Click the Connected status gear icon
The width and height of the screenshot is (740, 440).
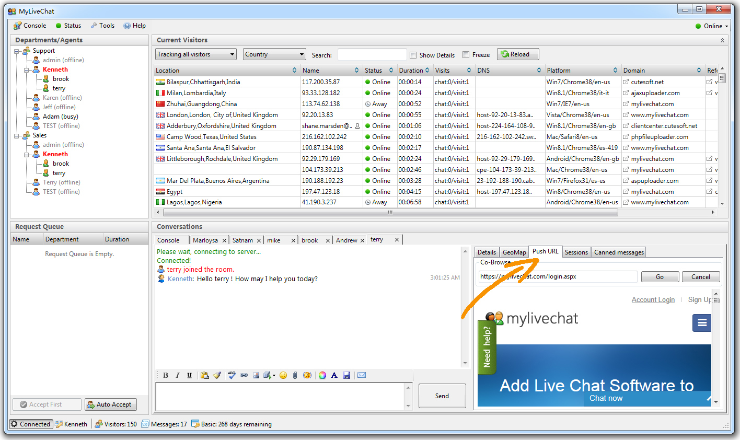15,424
